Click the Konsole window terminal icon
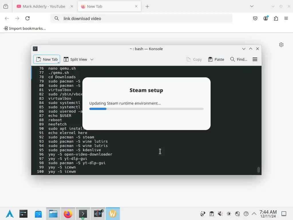Image resolution: width=293 pixels, height=220 pixels. tap(35, 49)
